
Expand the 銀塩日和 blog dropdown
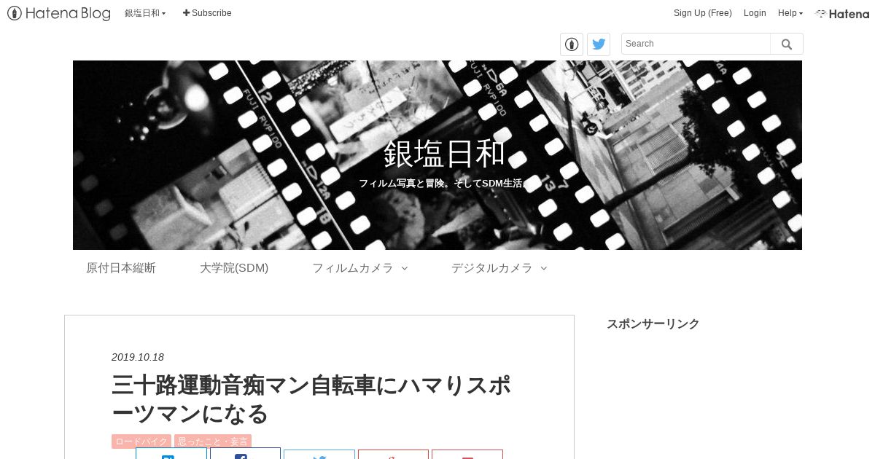[x=145, y=13]
